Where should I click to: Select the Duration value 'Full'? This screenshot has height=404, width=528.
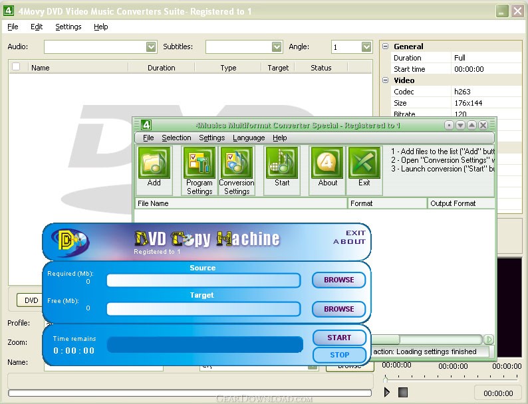click(x=486, y=58)
